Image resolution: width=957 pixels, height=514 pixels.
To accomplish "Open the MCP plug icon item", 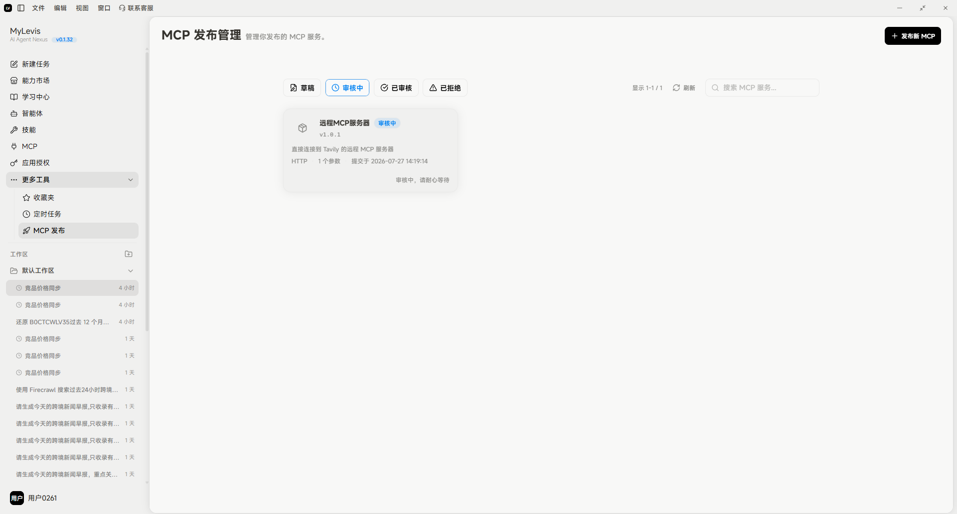I will tap(14, 146).
